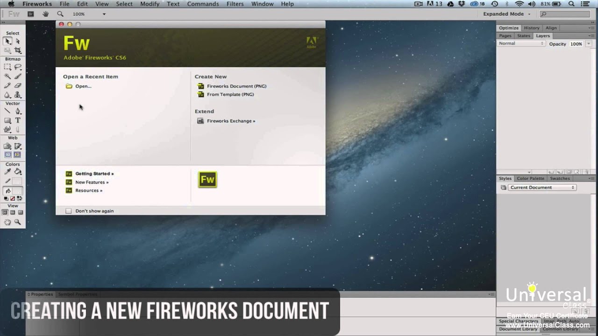
Task: Open the Filters menu
Action: [x=235, y=4]
